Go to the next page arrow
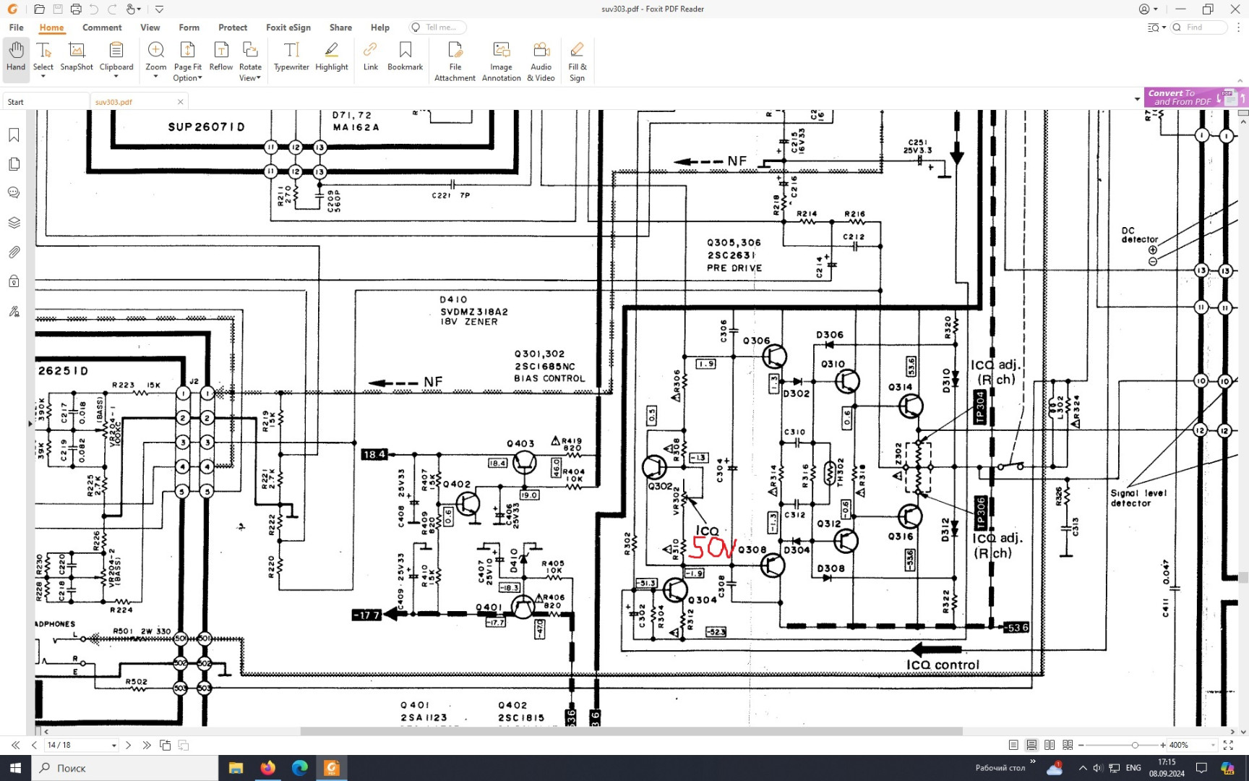Viewport: 1249px width, 781px height. (128, 745)
